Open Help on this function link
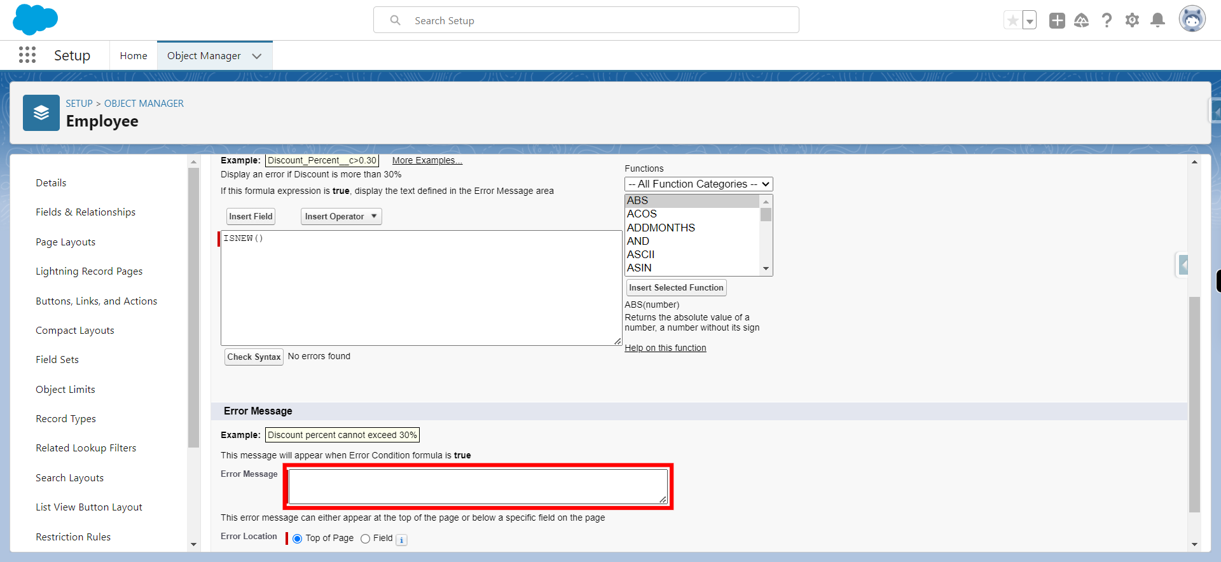Viewport: 1221px width, 562px height. click(x=665, y=348)
